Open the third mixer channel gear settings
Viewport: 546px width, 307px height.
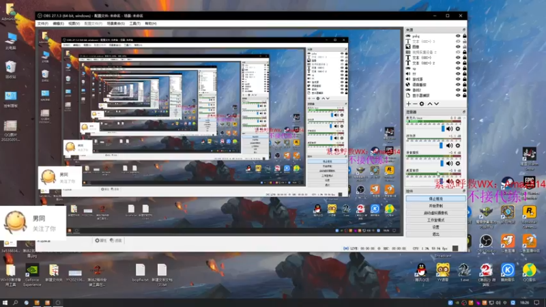[458, 163]
